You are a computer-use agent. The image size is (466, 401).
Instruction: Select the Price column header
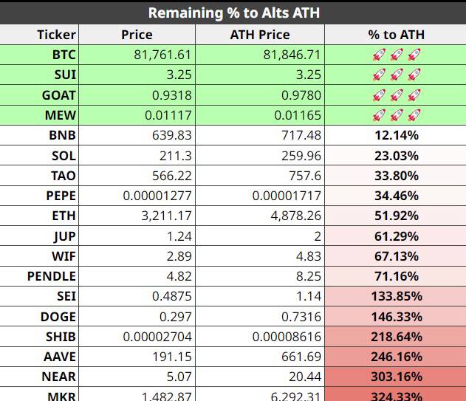coord(137,35)
